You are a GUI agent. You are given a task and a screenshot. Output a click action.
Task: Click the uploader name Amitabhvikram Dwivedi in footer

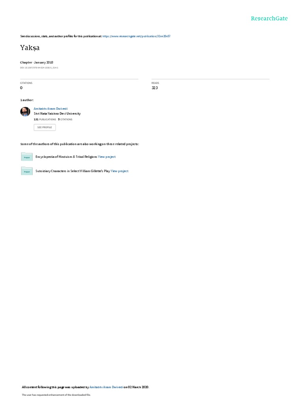[106, 387]
